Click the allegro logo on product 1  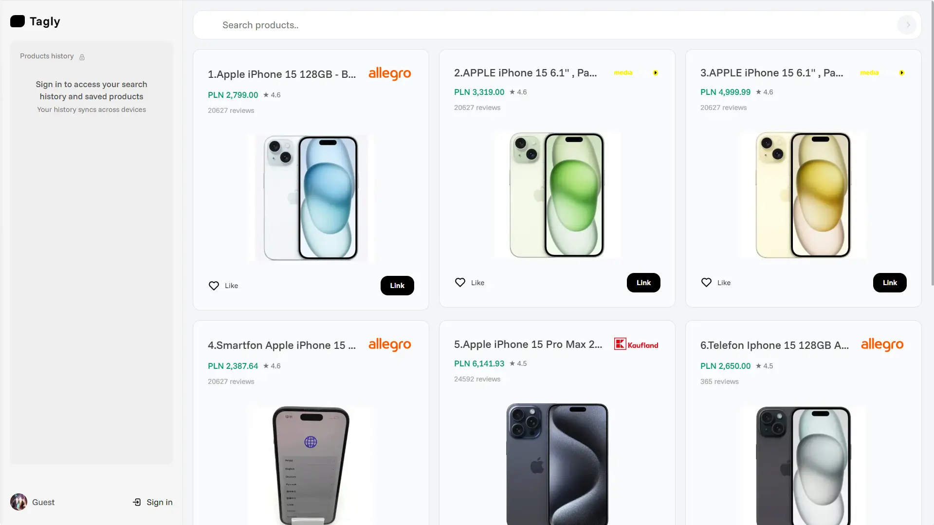(389, 73)
